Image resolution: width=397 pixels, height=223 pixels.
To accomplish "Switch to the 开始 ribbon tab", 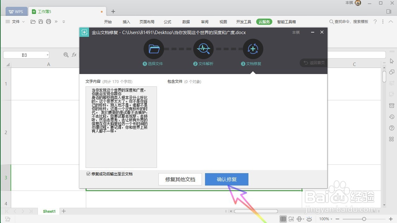I will (x=108, y=22).
